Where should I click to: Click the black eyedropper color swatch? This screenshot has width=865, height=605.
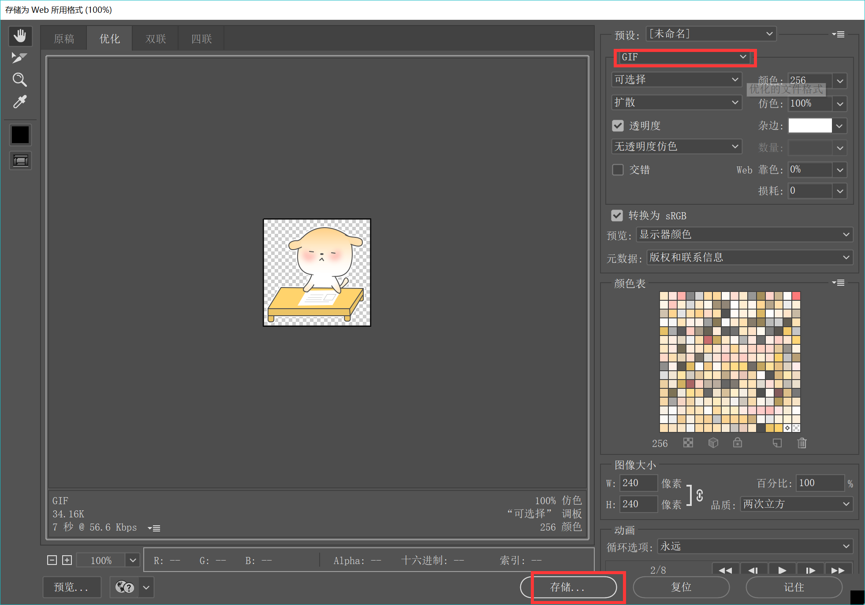point(20,135)
